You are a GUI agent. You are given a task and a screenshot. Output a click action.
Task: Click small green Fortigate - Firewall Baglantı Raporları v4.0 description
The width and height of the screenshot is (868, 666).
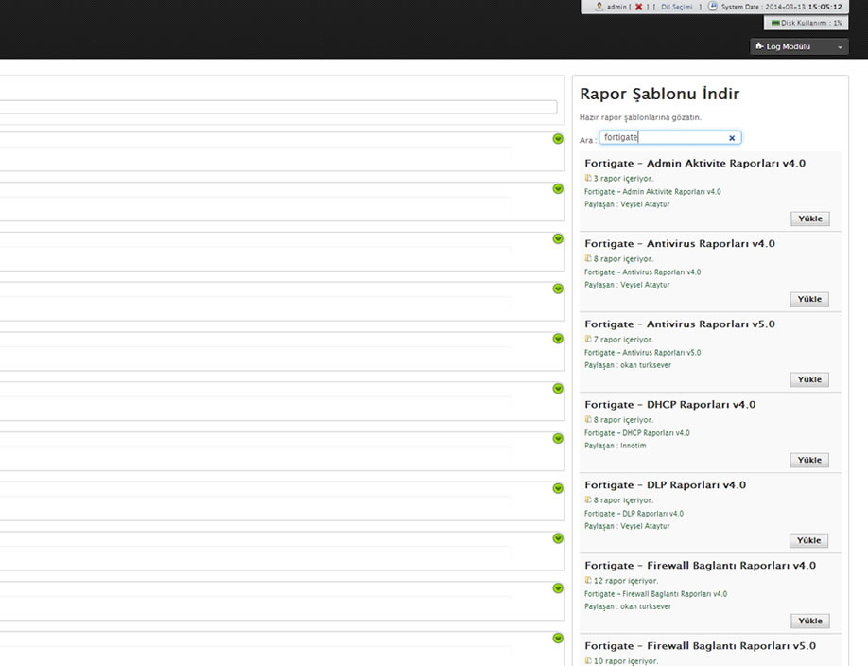coord(656,594)
